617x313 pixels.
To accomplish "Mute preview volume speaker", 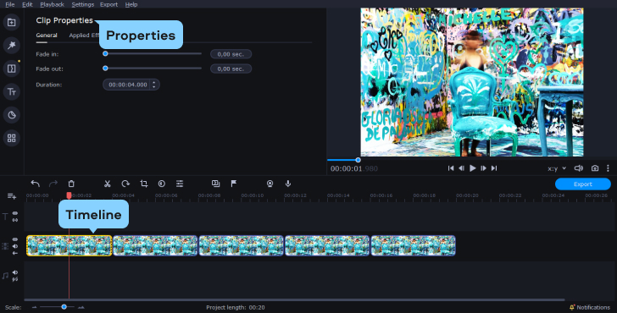I will [x=578, y=168].
